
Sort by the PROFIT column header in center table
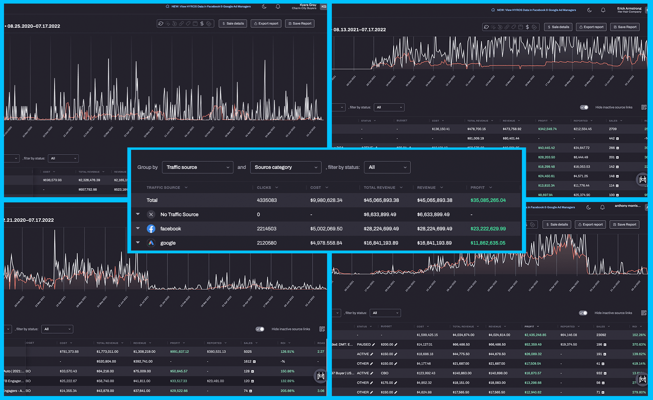(478, 188)
